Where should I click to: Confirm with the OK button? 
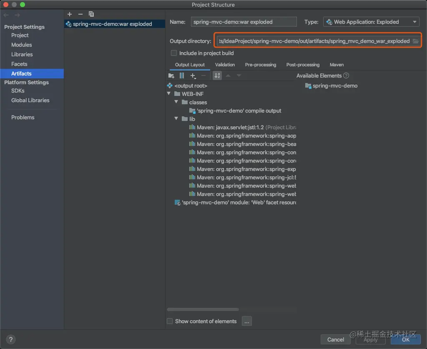tap(405, 339)
